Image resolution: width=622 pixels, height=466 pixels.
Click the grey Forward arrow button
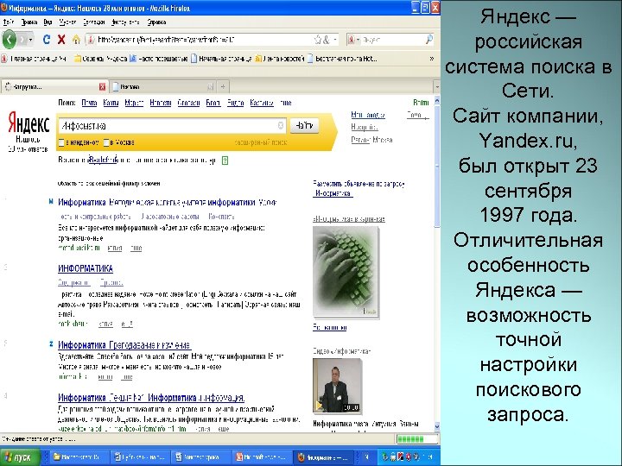tap(22, 40)
